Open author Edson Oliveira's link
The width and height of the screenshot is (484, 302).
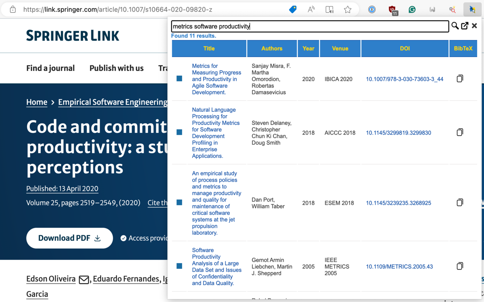[51, 279]
